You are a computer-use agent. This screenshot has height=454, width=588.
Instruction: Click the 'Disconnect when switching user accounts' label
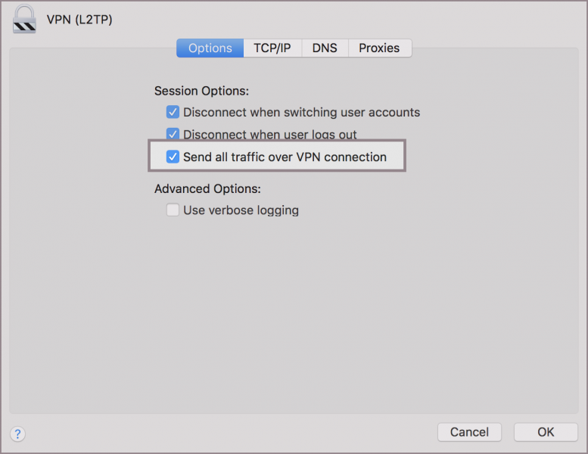[301, 113]
